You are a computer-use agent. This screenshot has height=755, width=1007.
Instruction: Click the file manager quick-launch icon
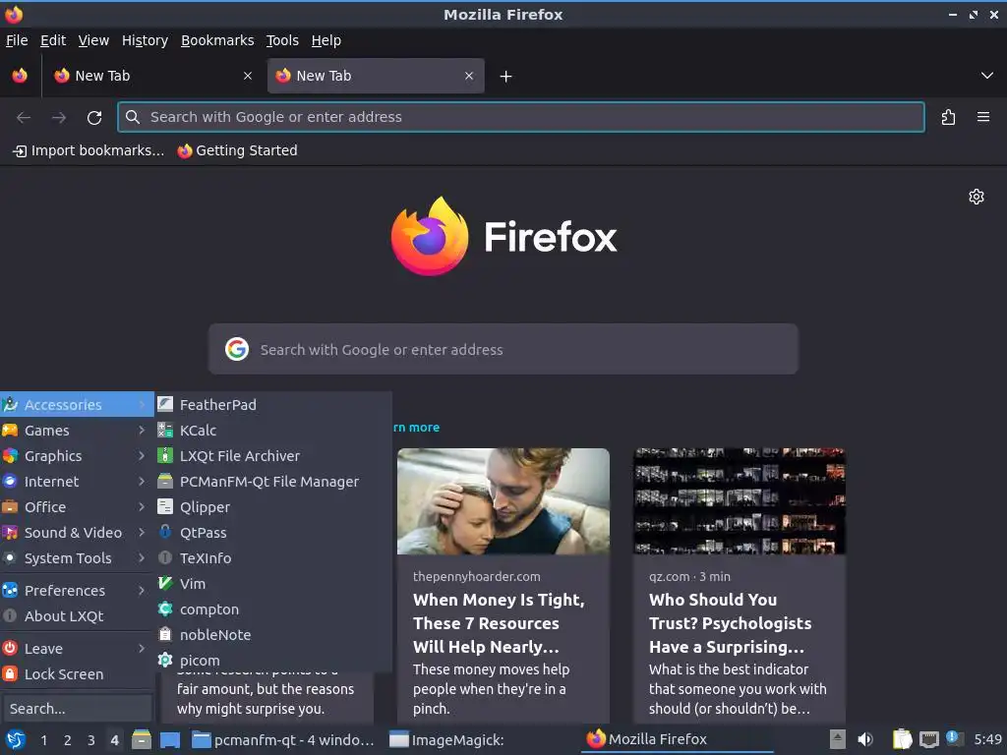(142, 739)
